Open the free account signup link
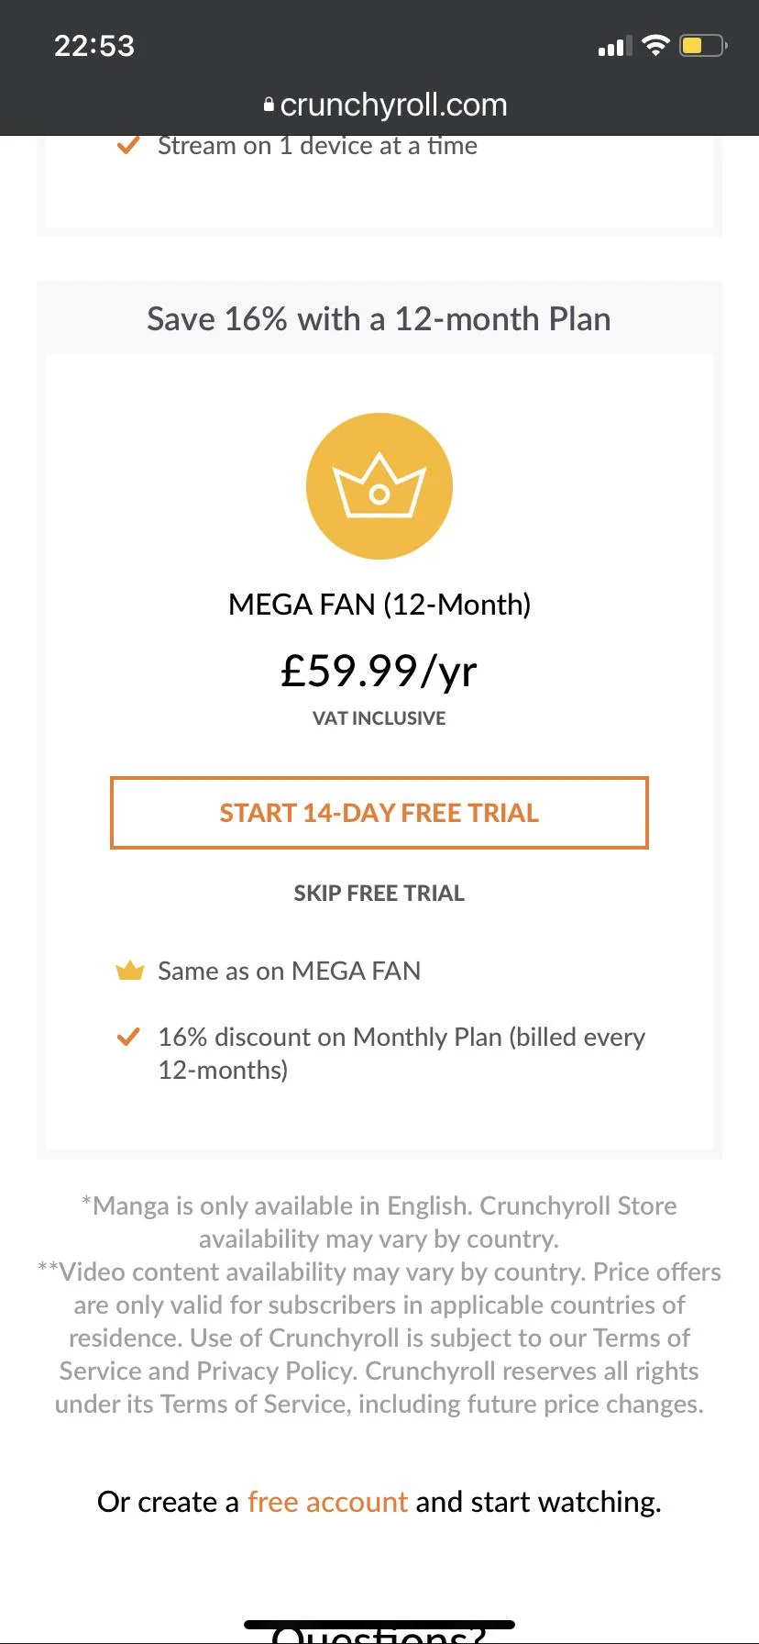 (326, 1502)
